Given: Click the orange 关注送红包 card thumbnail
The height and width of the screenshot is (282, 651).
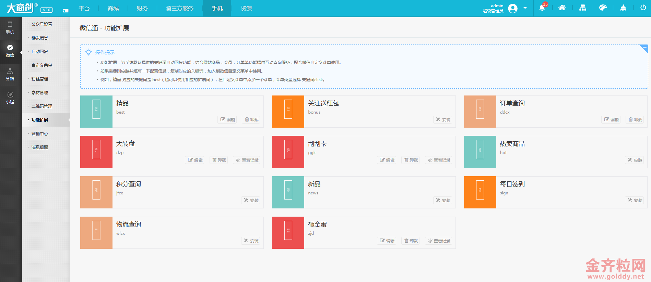Looking at the screenshot, I should [288, 112].
